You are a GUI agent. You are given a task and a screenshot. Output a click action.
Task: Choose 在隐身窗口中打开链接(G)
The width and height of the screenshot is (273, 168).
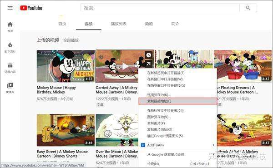point(177,85)
